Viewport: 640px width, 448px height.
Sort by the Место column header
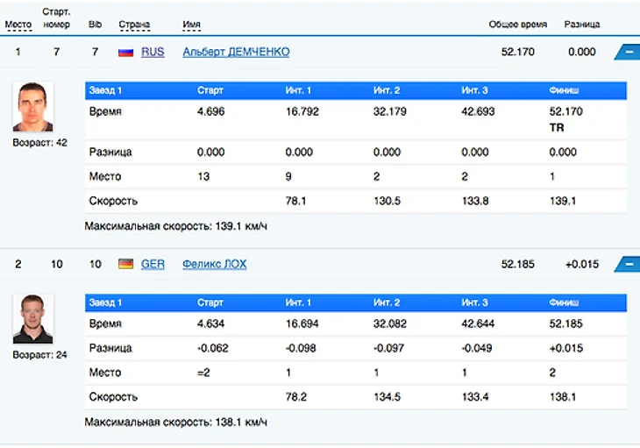[x=18, y=25]
